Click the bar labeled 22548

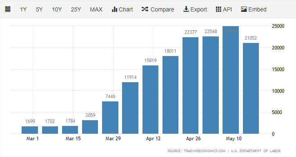[x=211, y=85]
